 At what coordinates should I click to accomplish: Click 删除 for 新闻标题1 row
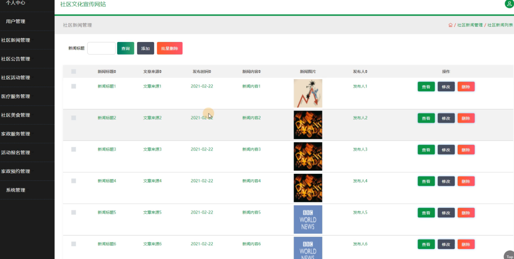pyautogui.click(x=466, y=87)
